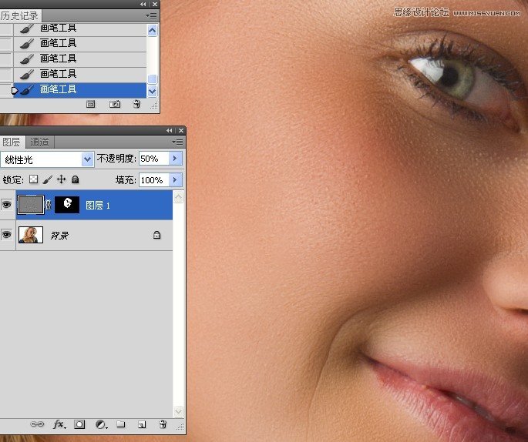Create new snapshot with camera icon
This screenshot has width=528, height=442.
click(114, 104)
